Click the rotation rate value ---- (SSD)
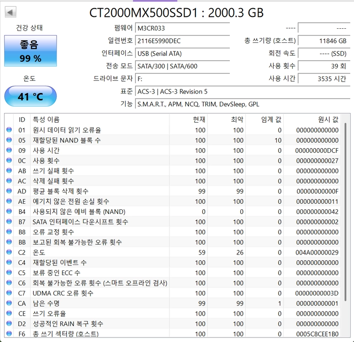 coord(324,53)
